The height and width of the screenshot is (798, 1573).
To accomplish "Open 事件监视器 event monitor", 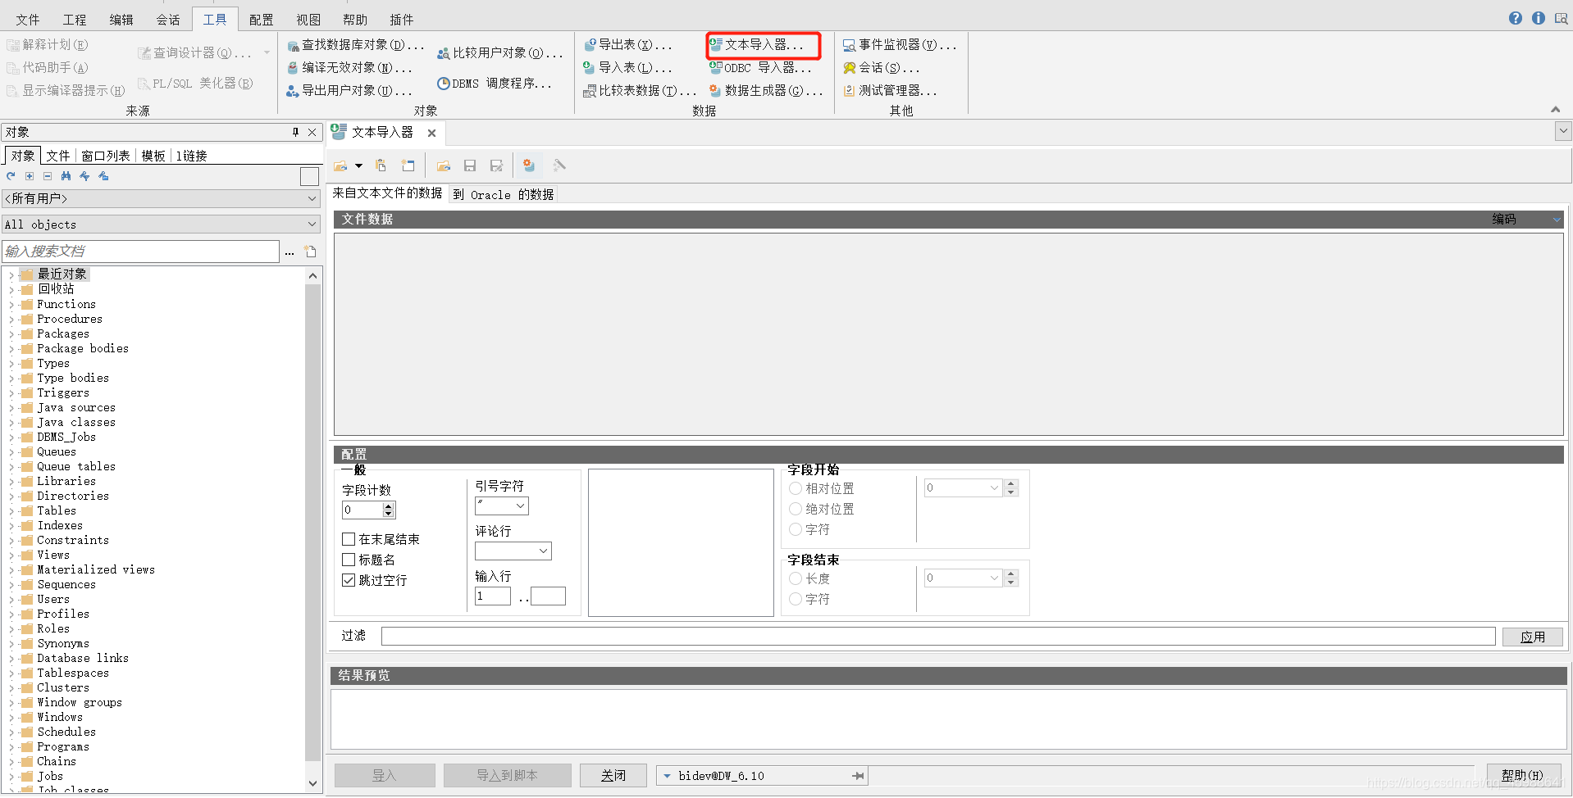I will pyautogui.click(x=900, y=45).
